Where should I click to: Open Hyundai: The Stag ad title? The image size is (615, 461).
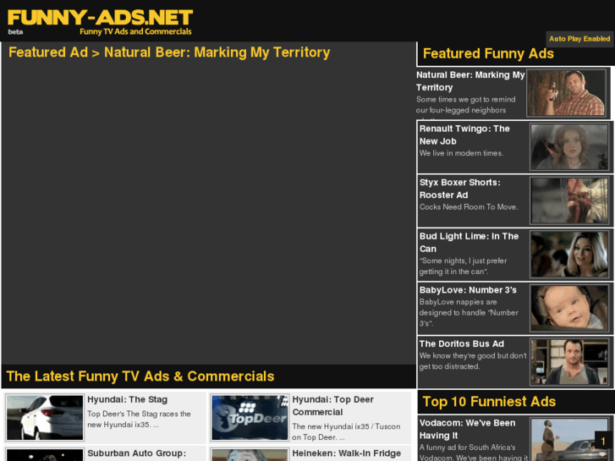[x=127, y=399]
